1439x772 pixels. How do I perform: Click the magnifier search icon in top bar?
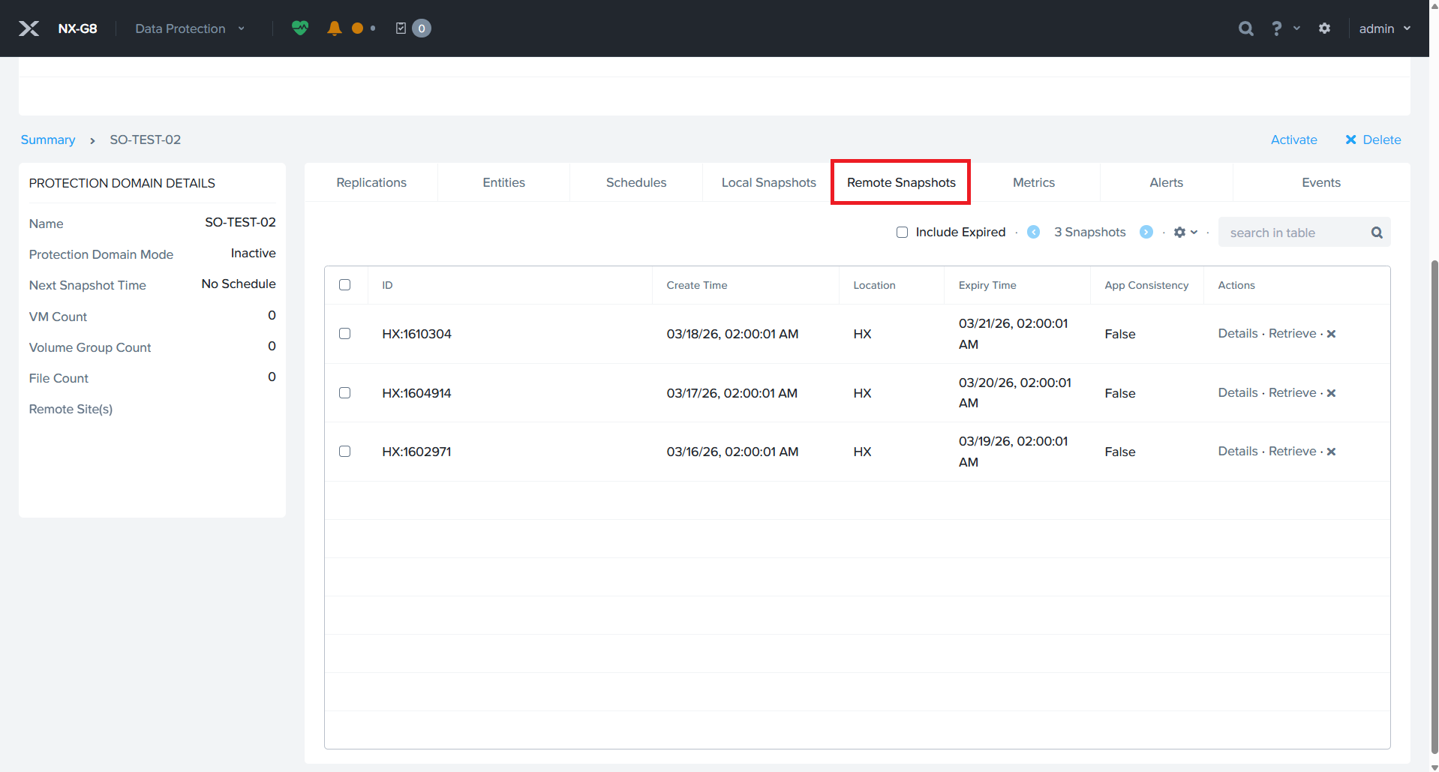point(1245,29)
